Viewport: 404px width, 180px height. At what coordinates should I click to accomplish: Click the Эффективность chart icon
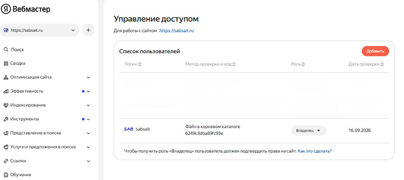click(6, 91)
